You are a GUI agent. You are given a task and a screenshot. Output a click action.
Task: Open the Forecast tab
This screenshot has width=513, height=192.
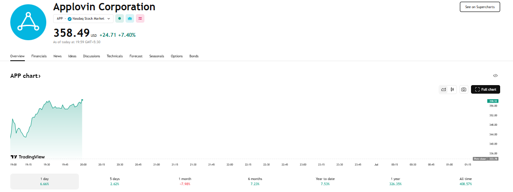pos(136,56)
